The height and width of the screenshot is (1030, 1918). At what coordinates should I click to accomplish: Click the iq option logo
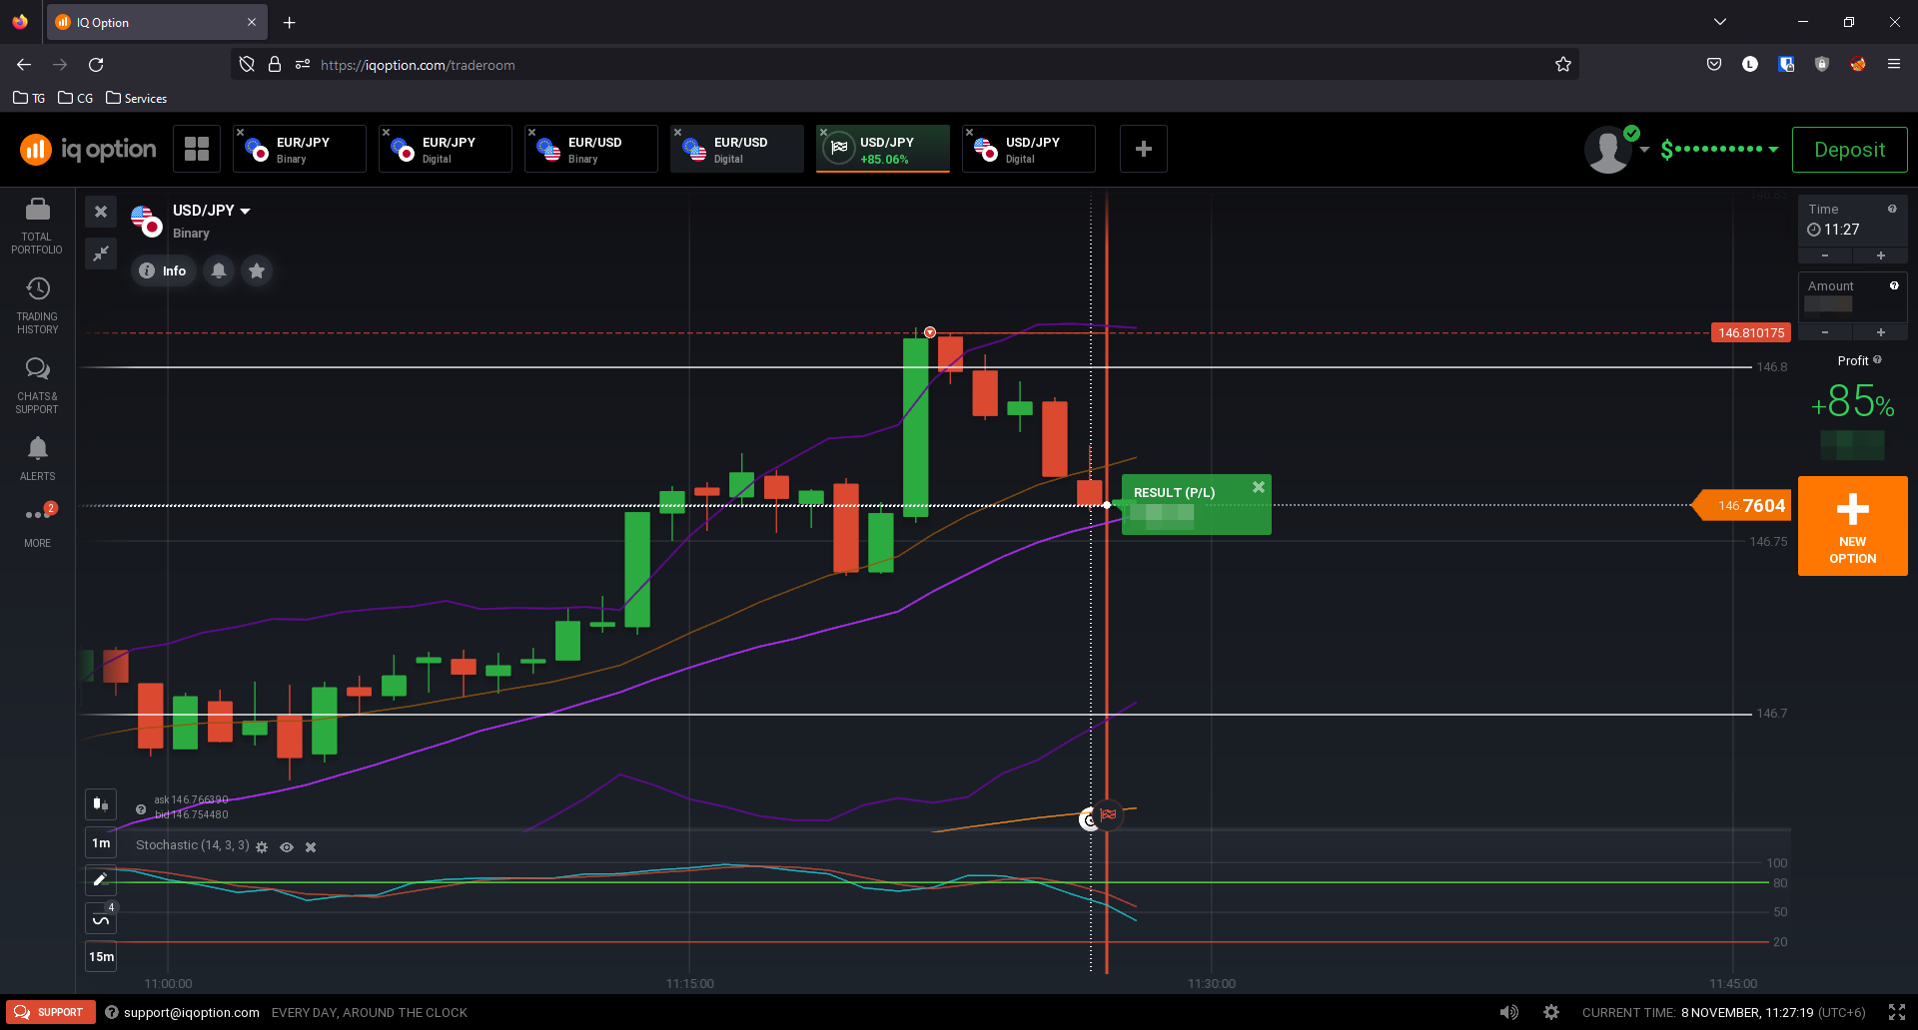point(88,149)
